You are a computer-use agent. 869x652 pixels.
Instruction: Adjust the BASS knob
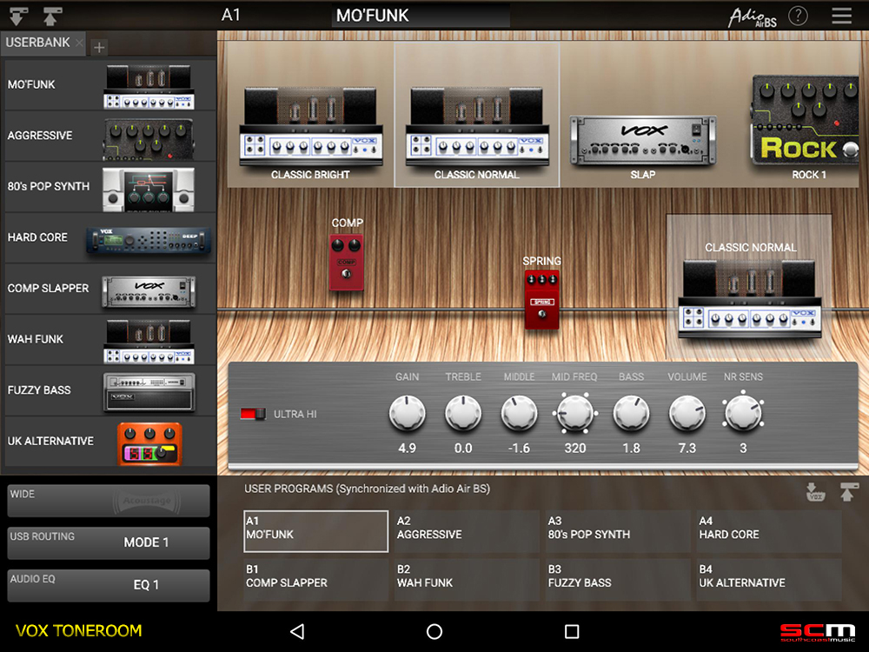(631, 414)
